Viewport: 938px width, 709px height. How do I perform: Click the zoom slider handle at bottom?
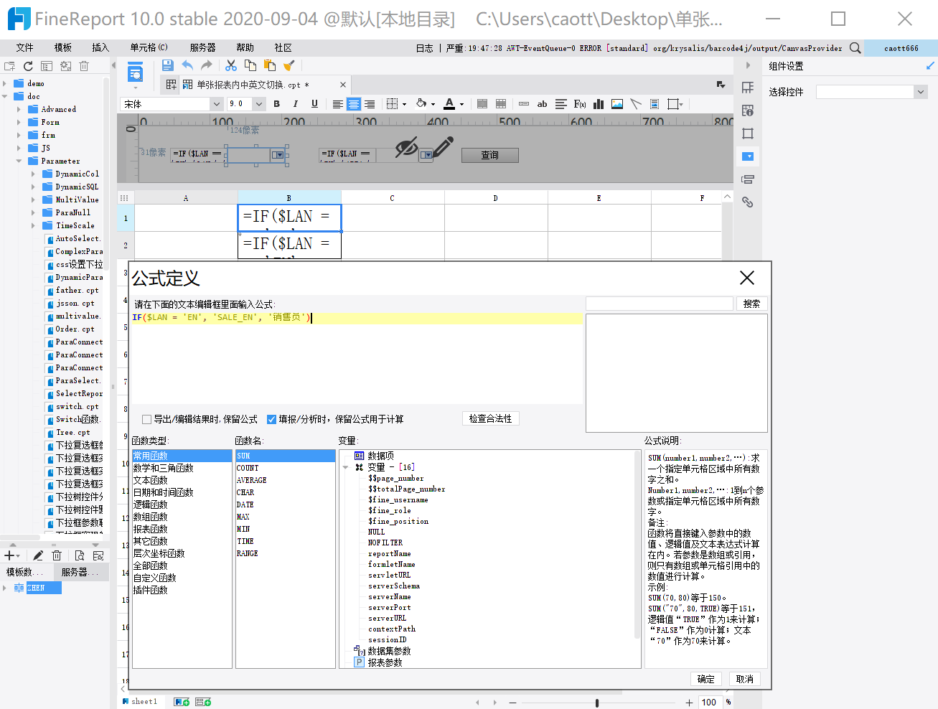point(597,703)
